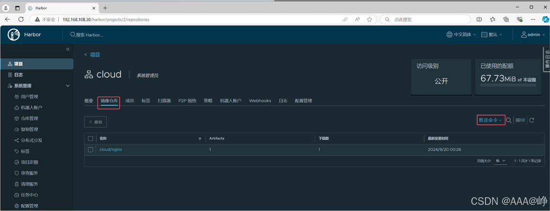Open the 默认 theme dropdown
The height and width of the screenshot is (211, 550).
(x=491, y=34)
